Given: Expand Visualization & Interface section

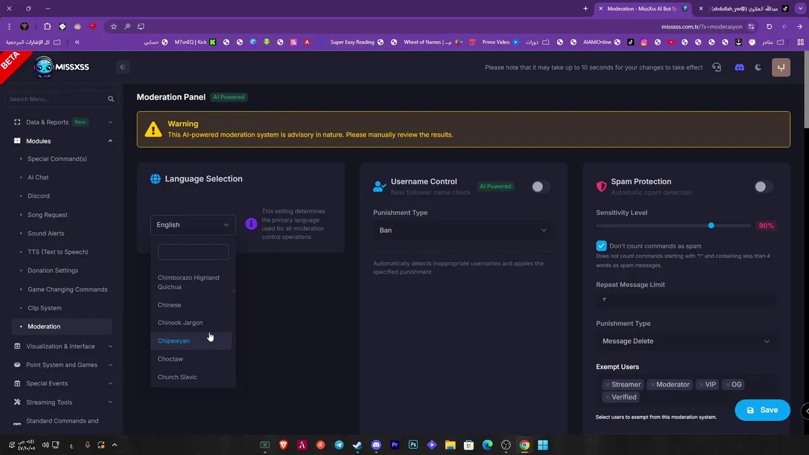Looking at the screenshot, I should point(61,346).
